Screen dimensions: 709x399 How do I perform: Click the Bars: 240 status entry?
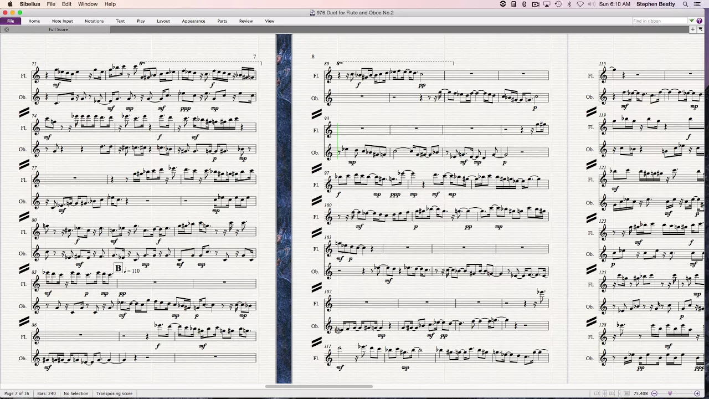click(47, 393)
